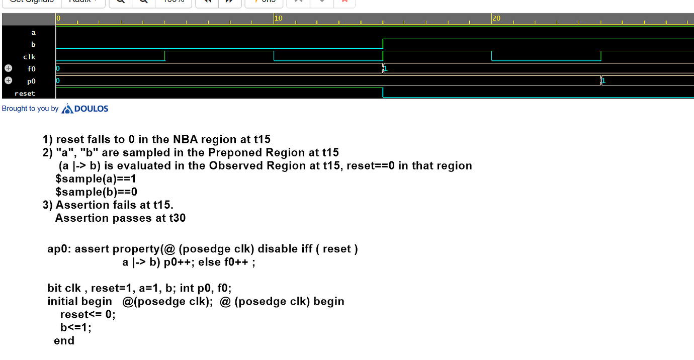Click the down navigation arrow icon

click(x=321, y=2)
